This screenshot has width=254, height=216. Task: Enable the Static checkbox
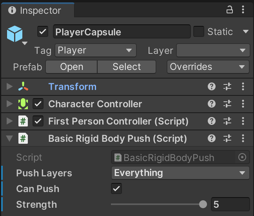199,31
